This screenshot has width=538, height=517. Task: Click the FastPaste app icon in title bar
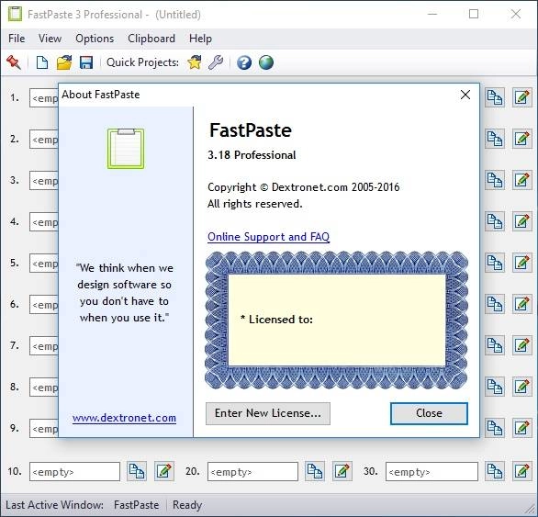15,14
